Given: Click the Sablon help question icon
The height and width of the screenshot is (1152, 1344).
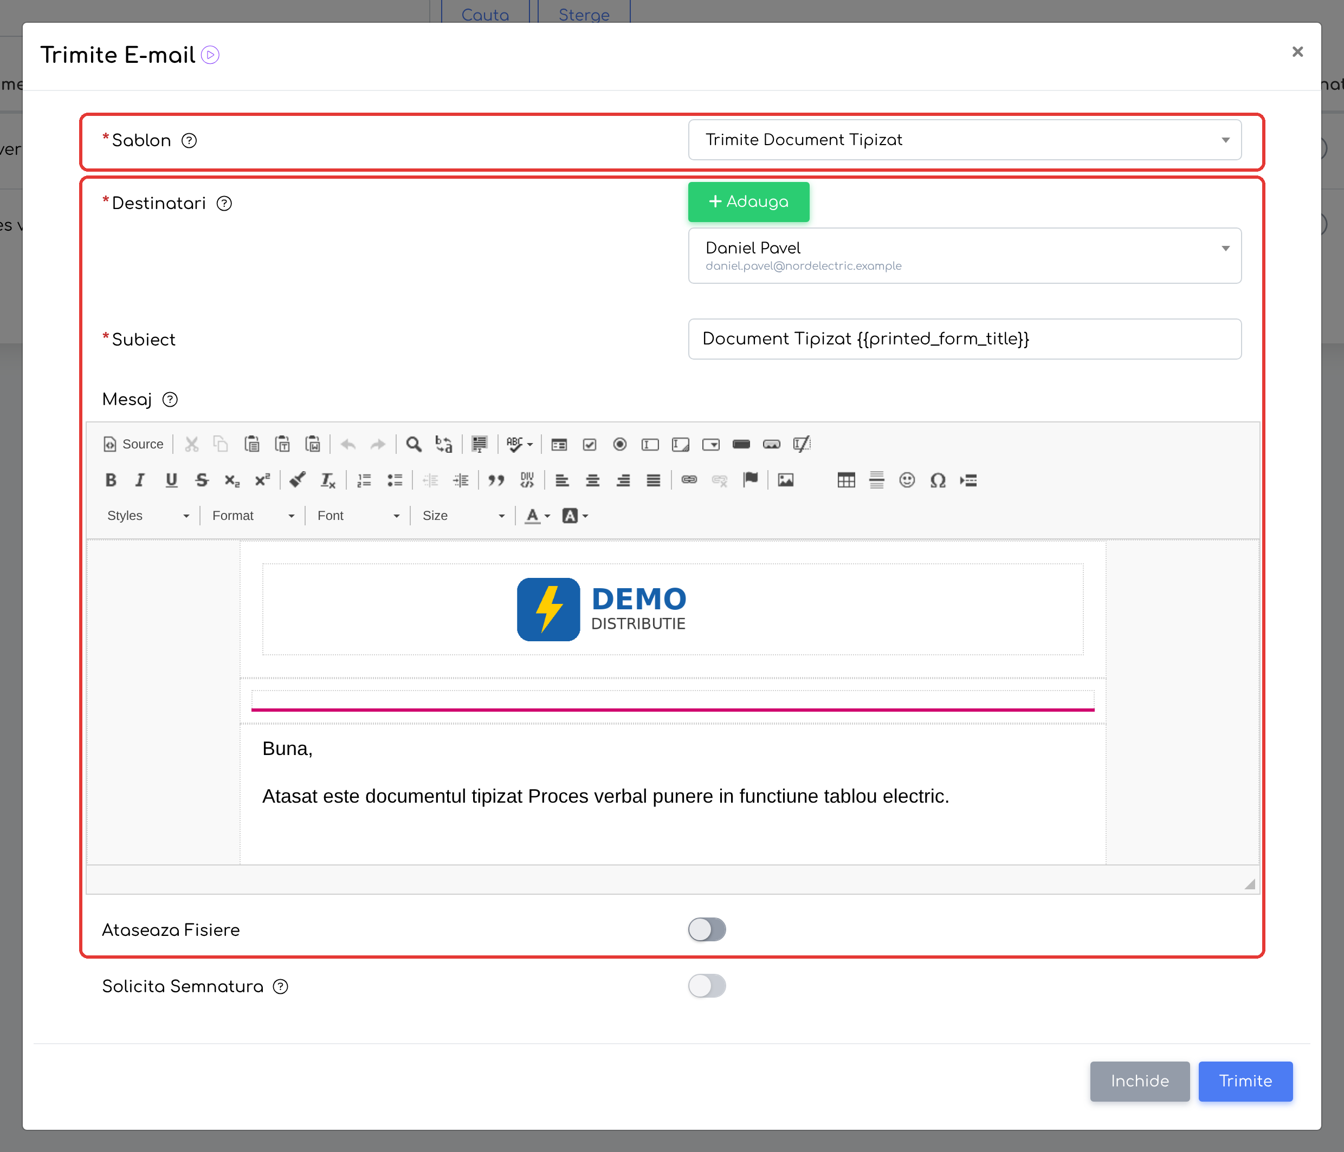Looking at the screenshot, I should point(189,141).
